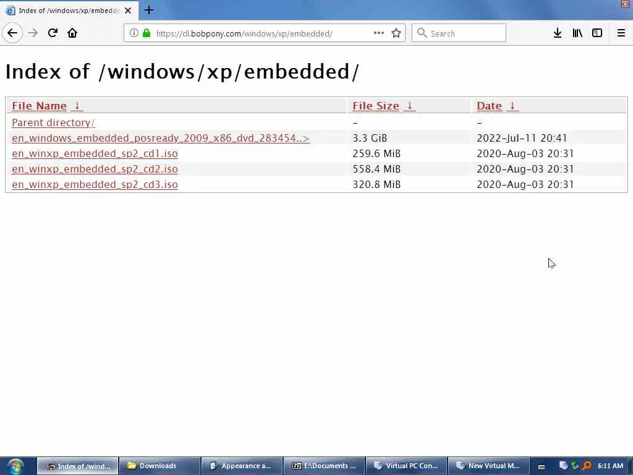Click the File Name descending arrow
The image size is (633, 475).
coord(77,106)
